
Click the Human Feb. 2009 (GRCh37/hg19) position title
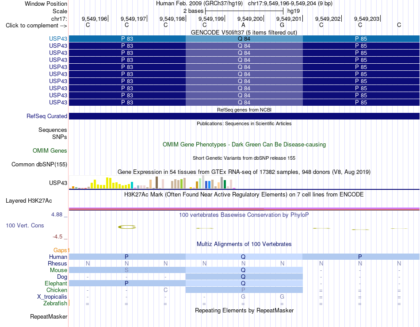pos(199,4)
